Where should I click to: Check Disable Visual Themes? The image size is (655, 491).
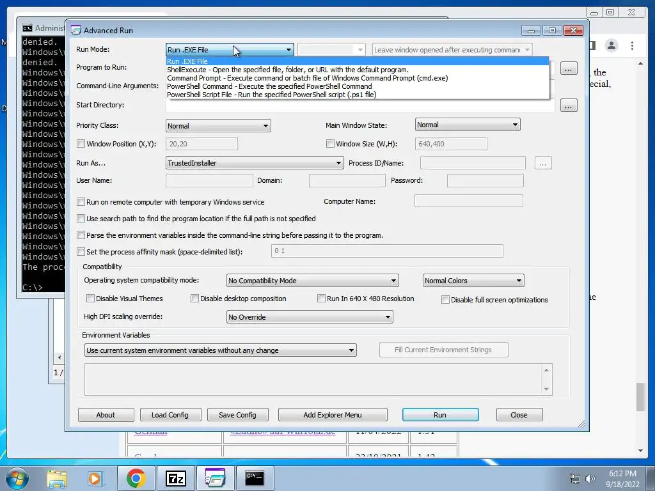pyautogui.click(x=90, y=298)
